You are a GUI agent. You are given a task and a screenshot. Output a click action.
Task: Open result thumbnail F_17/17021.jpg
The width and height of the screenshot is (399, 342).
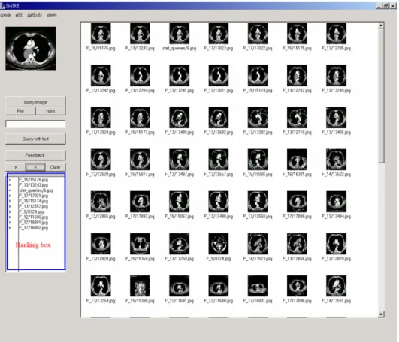219,76
